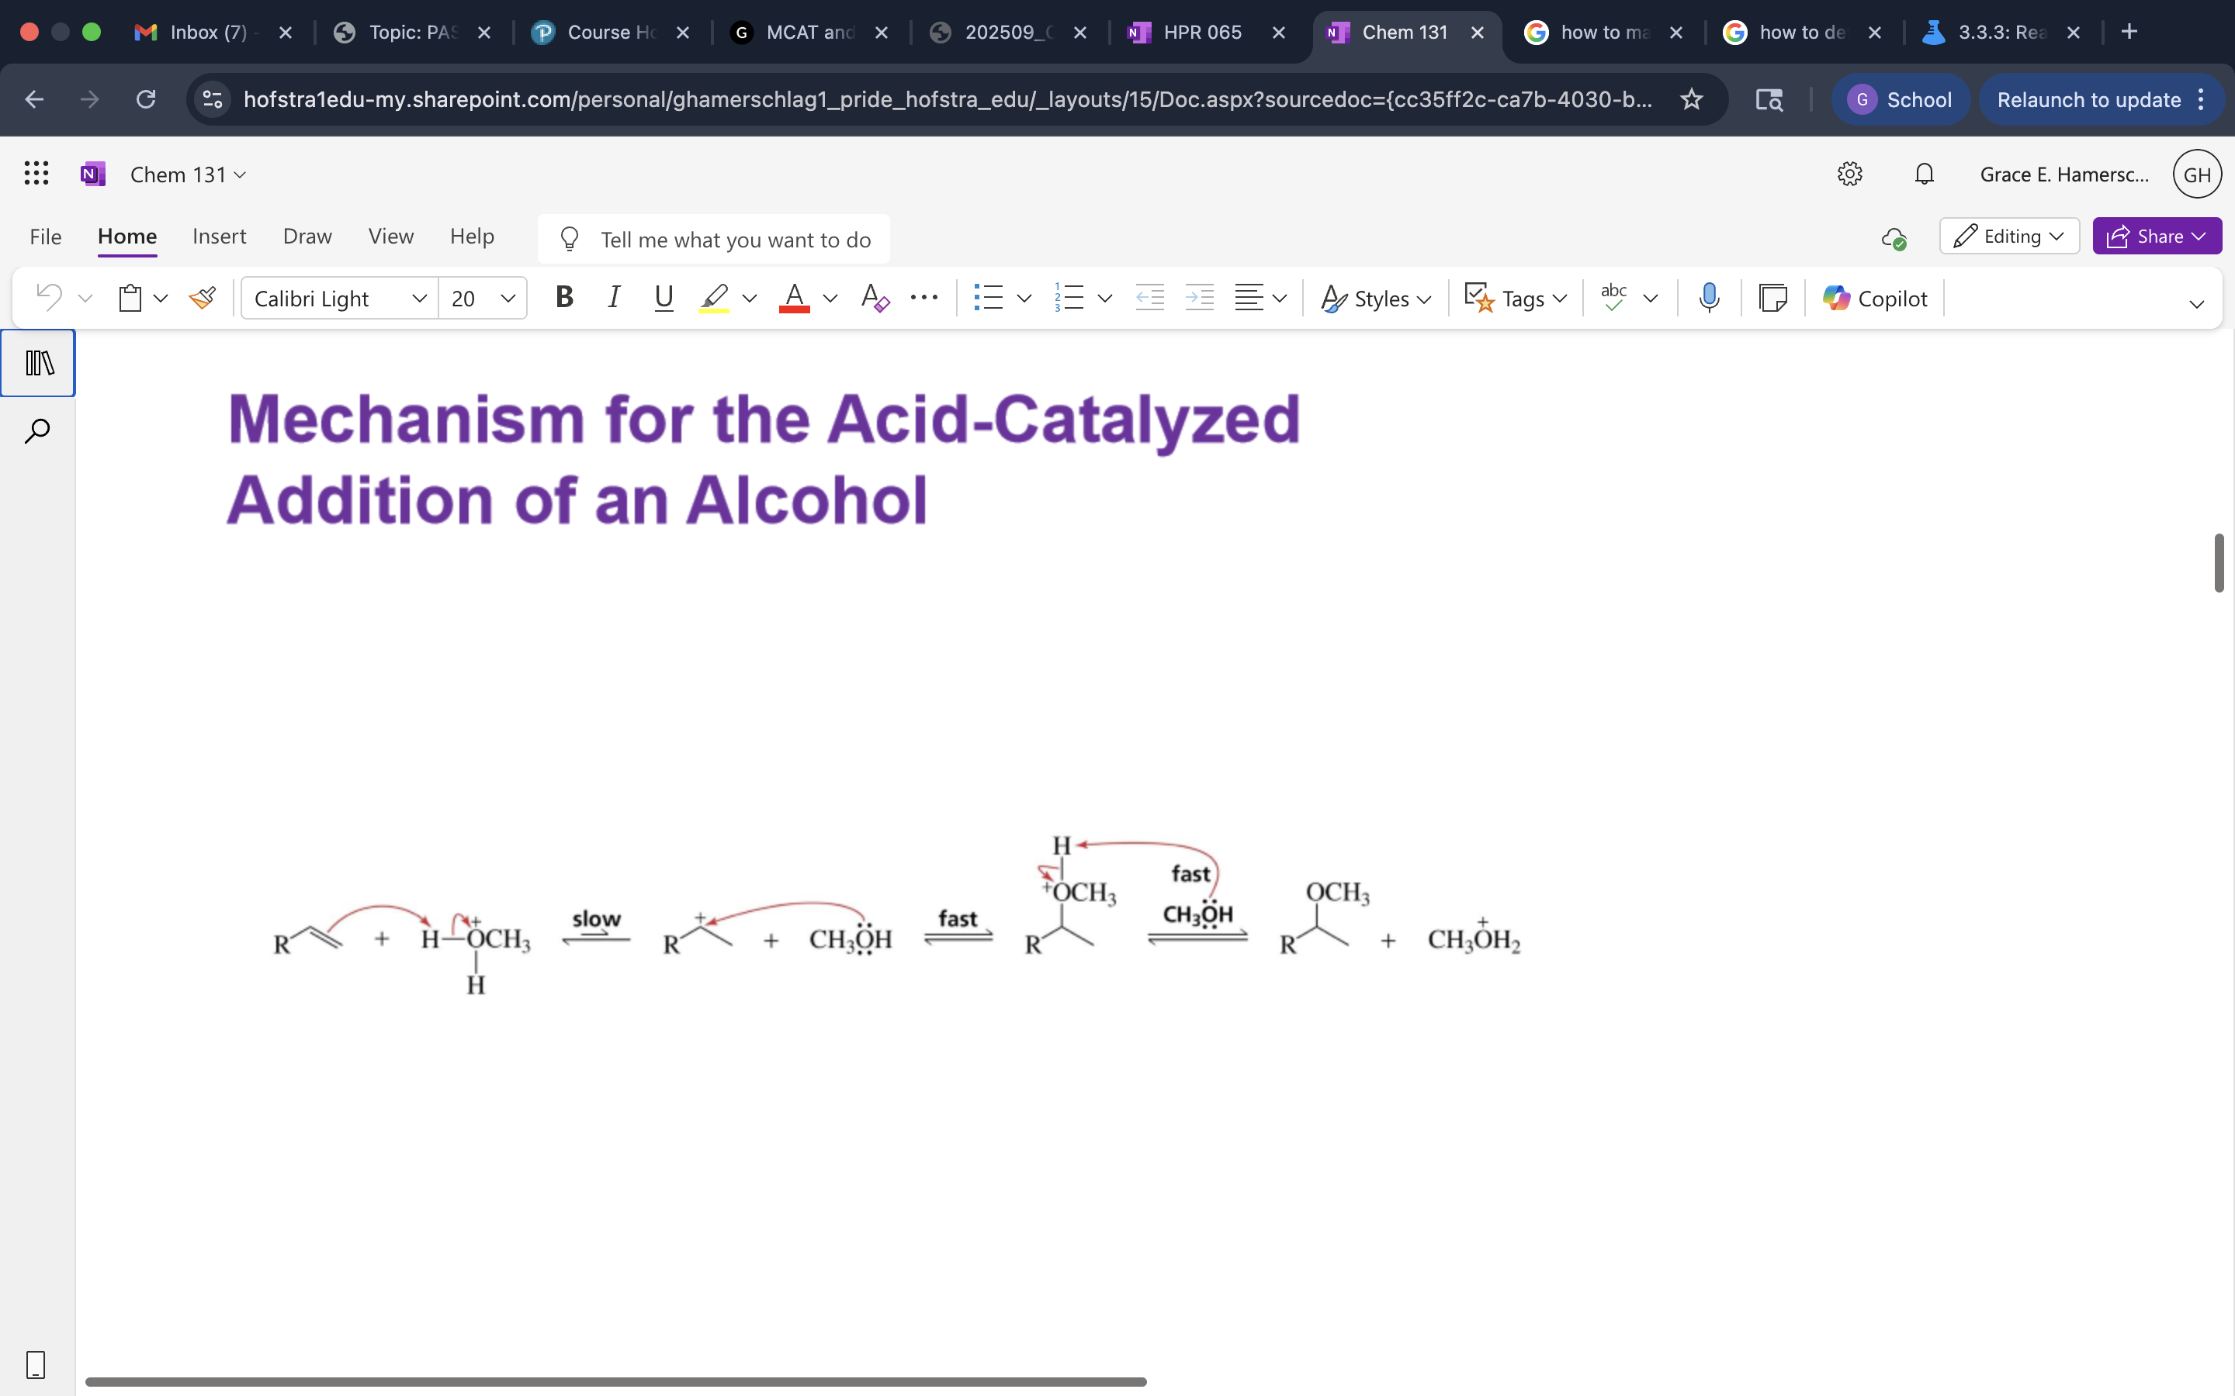
Task: Start Dictate with the microphone icon
Action: pyautogui.click(x=1707, y=297)
